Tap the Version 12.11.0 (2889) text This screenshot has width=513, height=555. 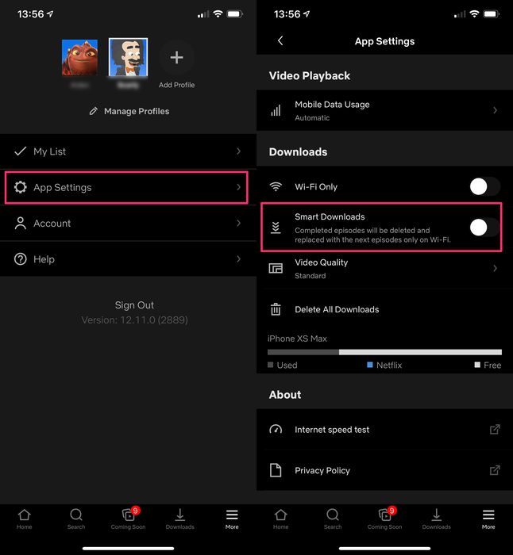[x=135, y=320]
